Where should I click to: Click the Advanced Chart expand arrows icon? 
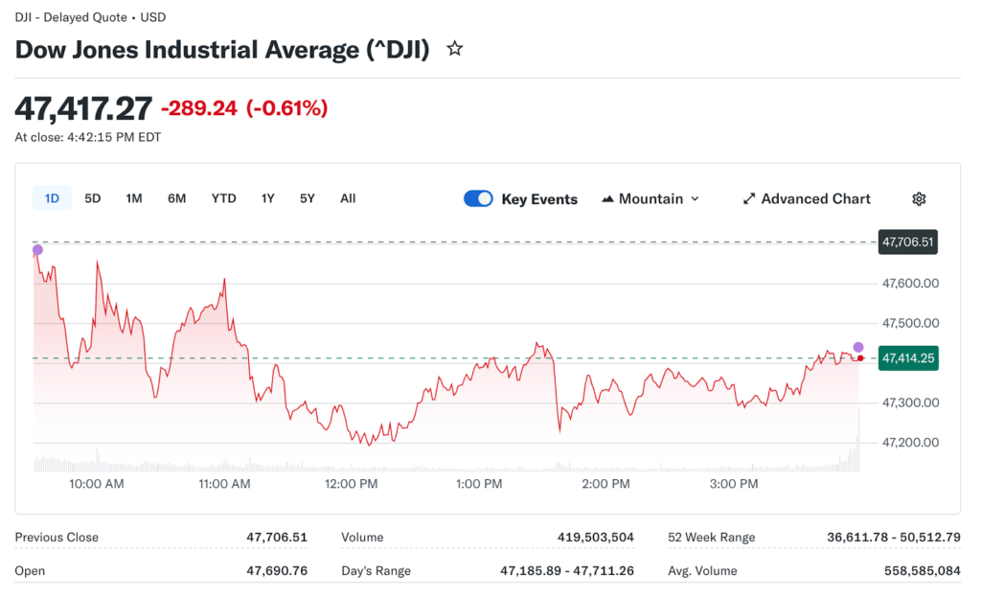[x=749, y=199]
